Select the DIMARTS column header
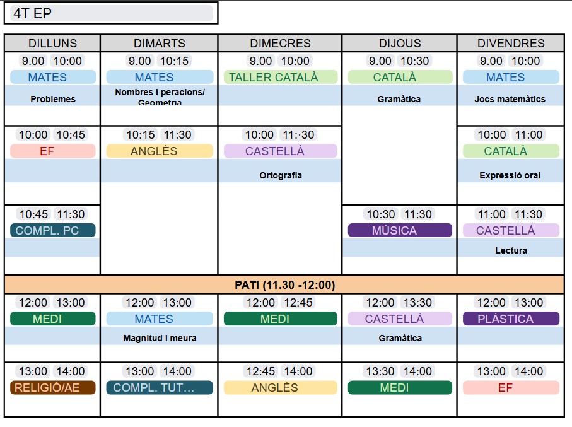 pos(160,44)
